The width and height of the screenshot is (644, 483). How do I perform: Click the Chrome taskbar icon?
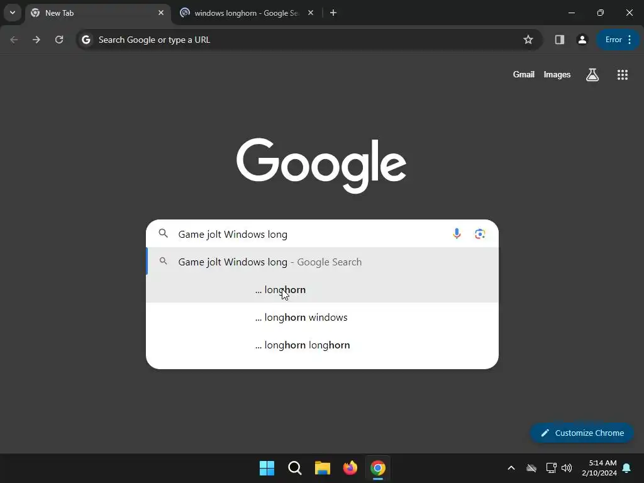(x=378, y=468)
